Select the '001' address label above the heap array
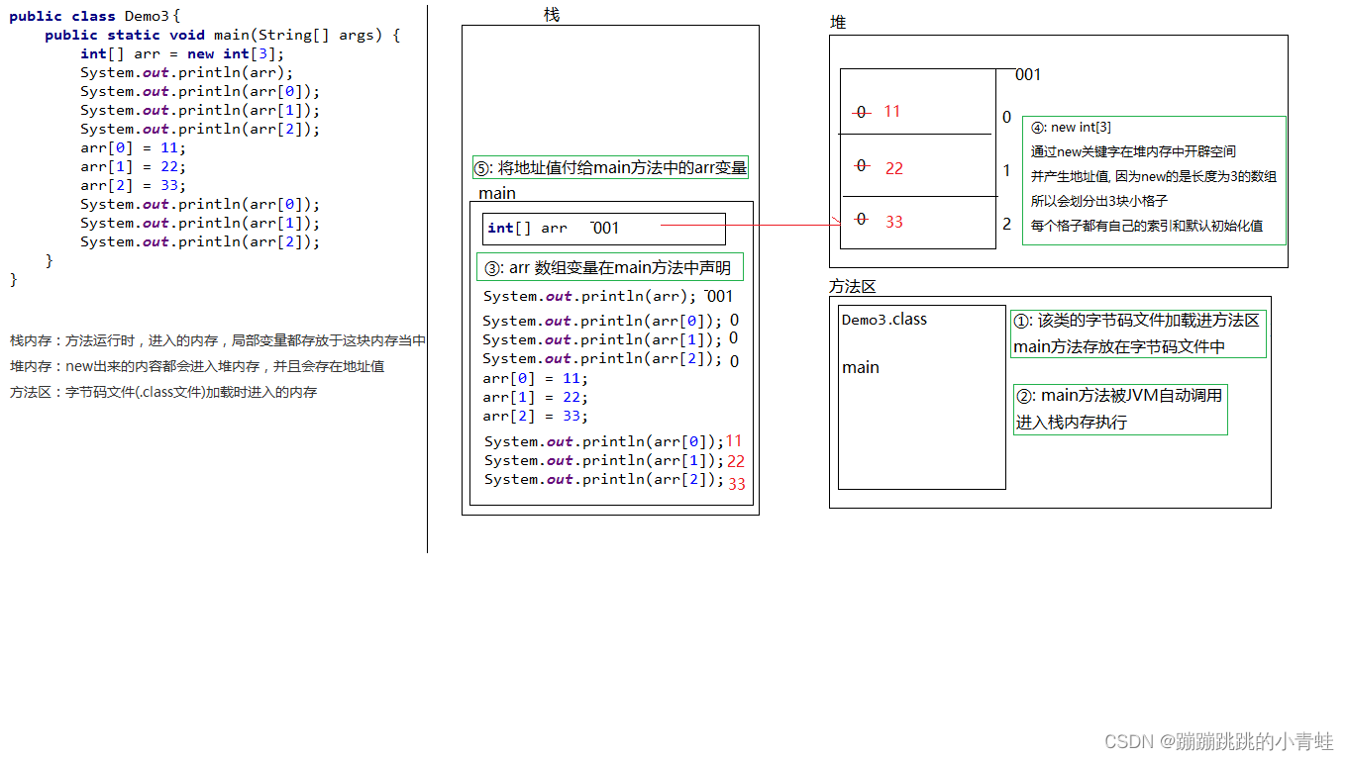The width and height of the screenshot is (1349, 760). [x=1028, y=75]
